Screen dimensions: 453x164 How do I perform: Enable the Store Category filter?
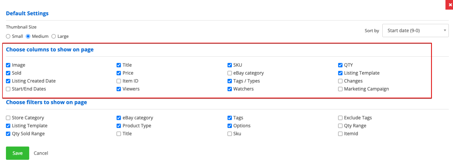click(x=8, y=118)
